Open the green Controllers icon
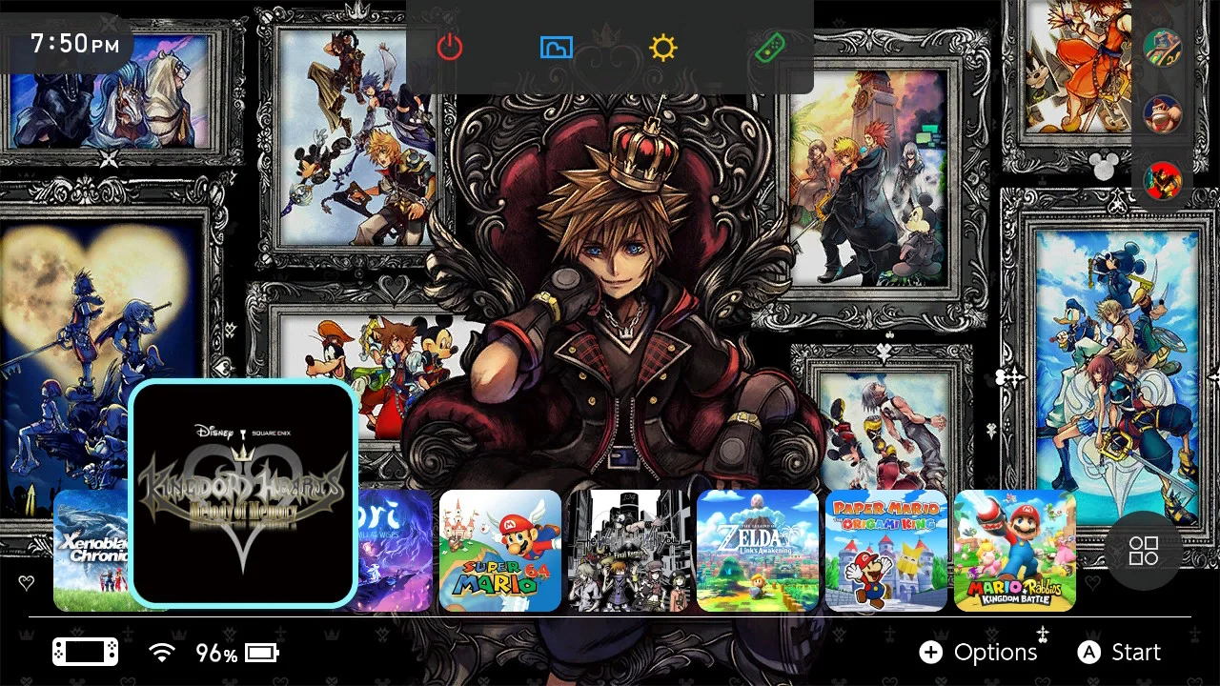 [770, 47]
